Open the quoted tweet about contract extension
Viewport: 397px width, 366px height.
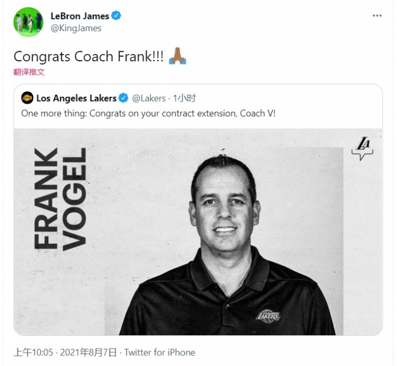[x=148, y=114]
